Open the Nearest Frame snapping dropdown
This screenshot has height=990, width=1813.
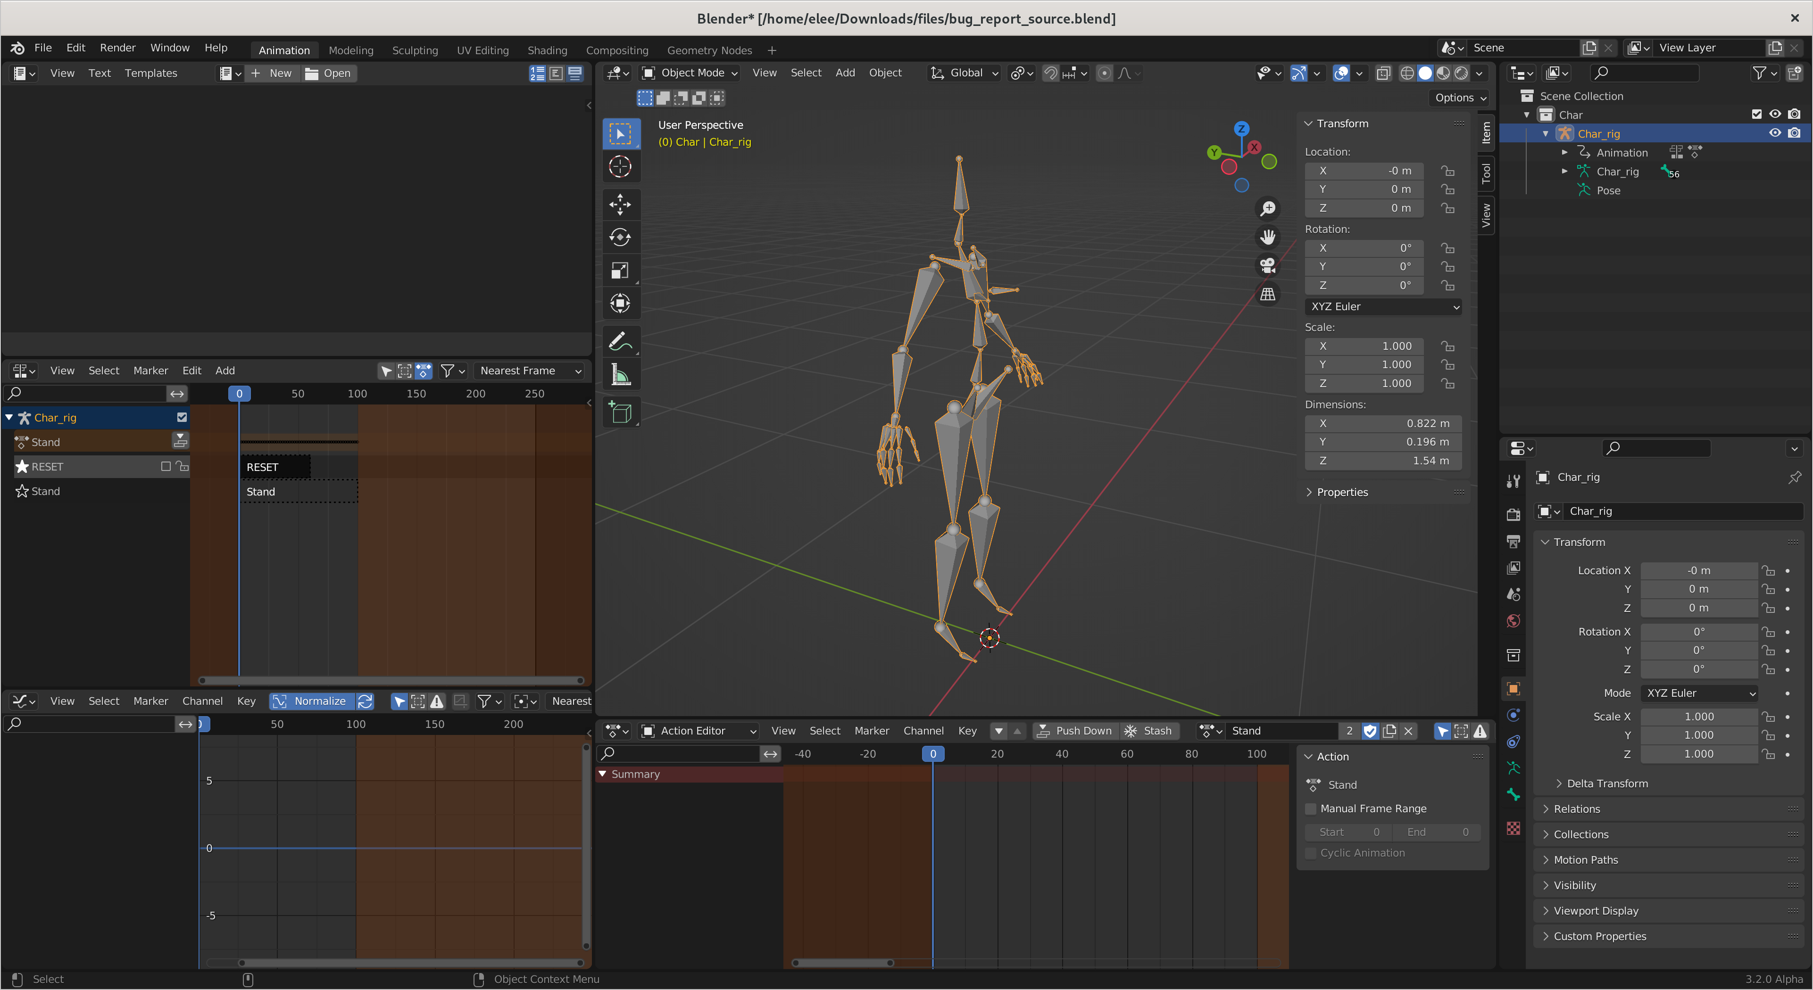pyautogui.click(x=530, y=370)
